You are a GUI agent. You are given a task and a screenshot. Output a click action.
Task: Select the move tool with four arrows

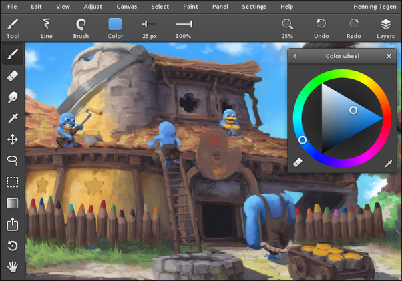(x=13, y=140)
